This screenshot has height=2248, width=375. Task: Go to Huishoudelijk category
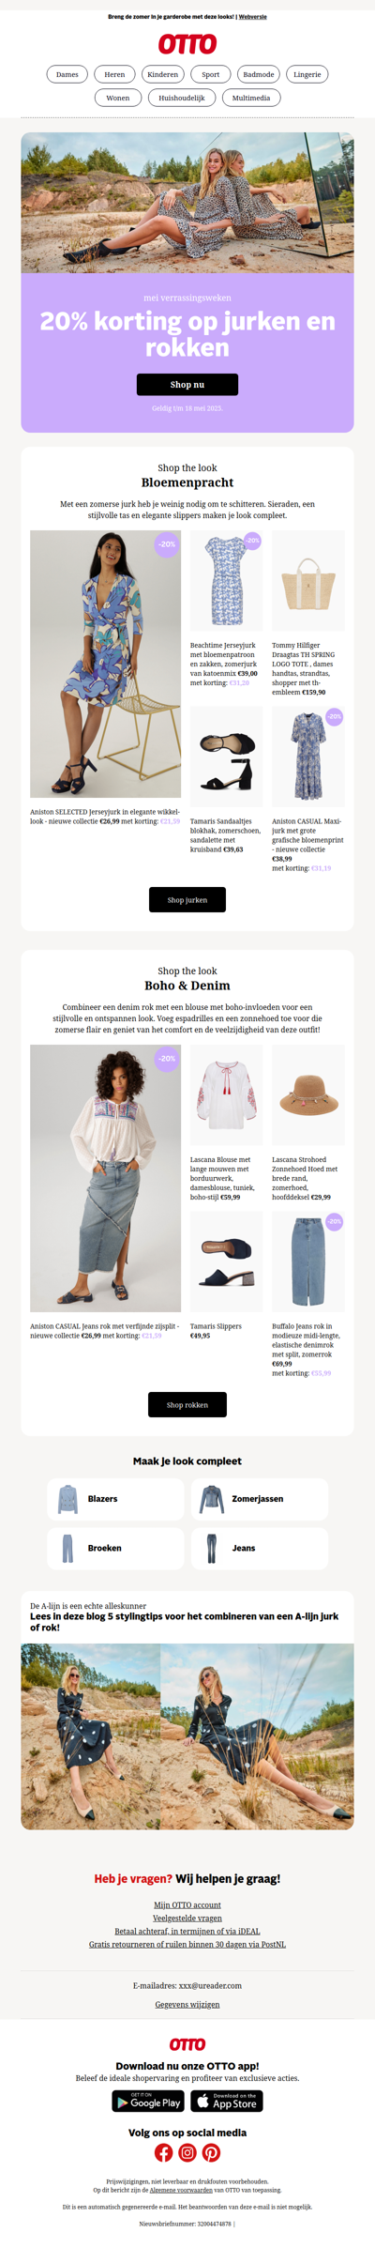coord(182,98)
